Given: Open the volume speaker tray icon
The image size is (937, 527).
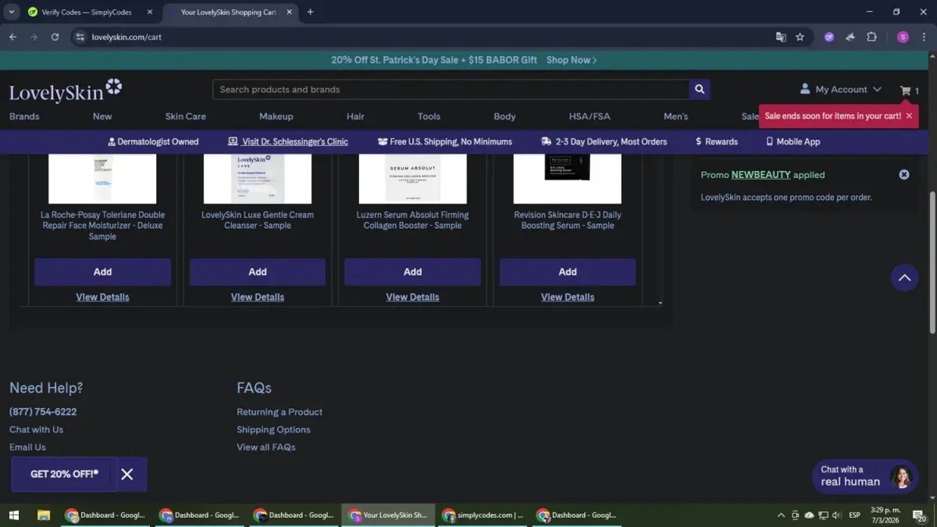Looking at the screenshot, I should 836,515.
